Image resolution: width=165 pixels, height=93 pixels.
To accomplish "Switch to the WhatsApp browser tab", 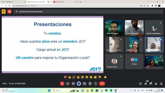I will 14,2.
